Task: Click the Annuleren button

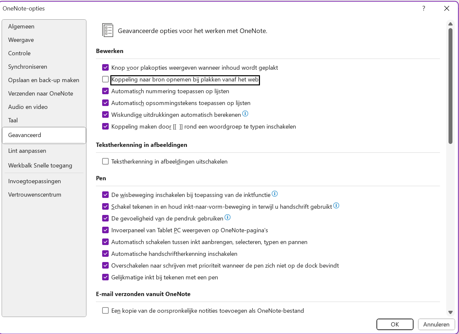Action: pos(436,324)
